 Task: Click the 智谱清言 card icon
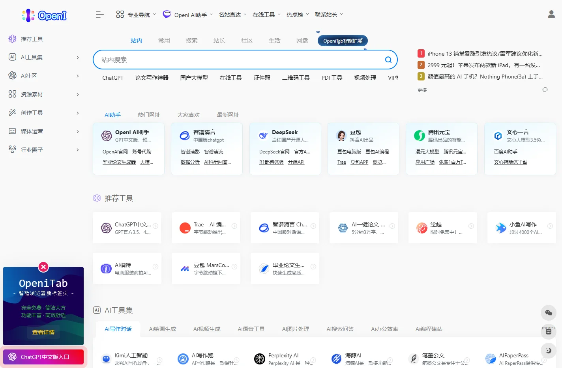(x=185, y=136)
